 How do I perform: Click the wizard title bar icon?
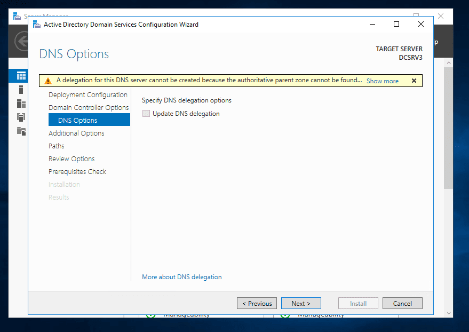[x=36, y=24]
